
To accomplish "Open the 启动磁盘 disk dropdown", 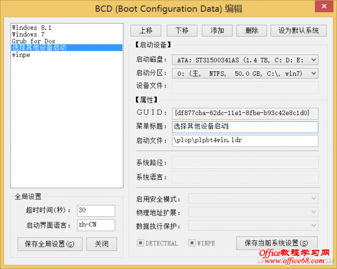I will 245,60.
